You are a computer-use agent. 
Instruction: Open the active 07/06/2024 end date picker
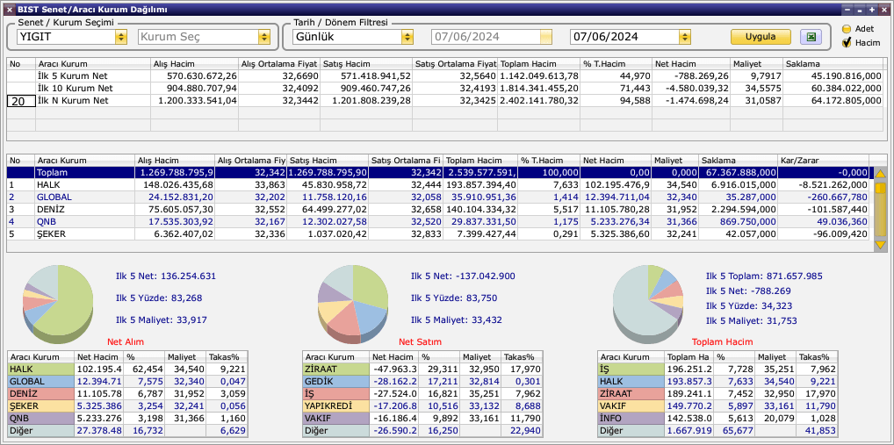[684, 37]
